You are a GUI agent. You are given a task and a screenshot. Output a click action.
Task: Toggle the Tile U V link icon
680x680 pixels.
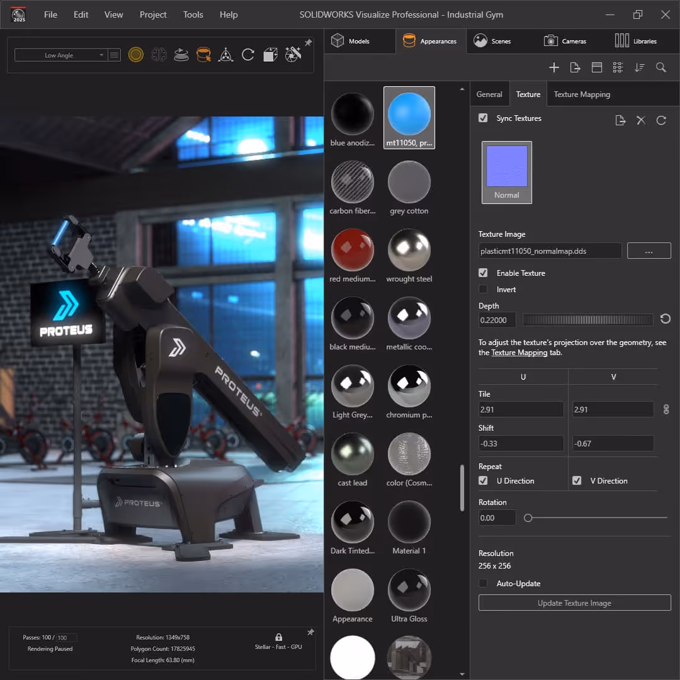(666, 409)
